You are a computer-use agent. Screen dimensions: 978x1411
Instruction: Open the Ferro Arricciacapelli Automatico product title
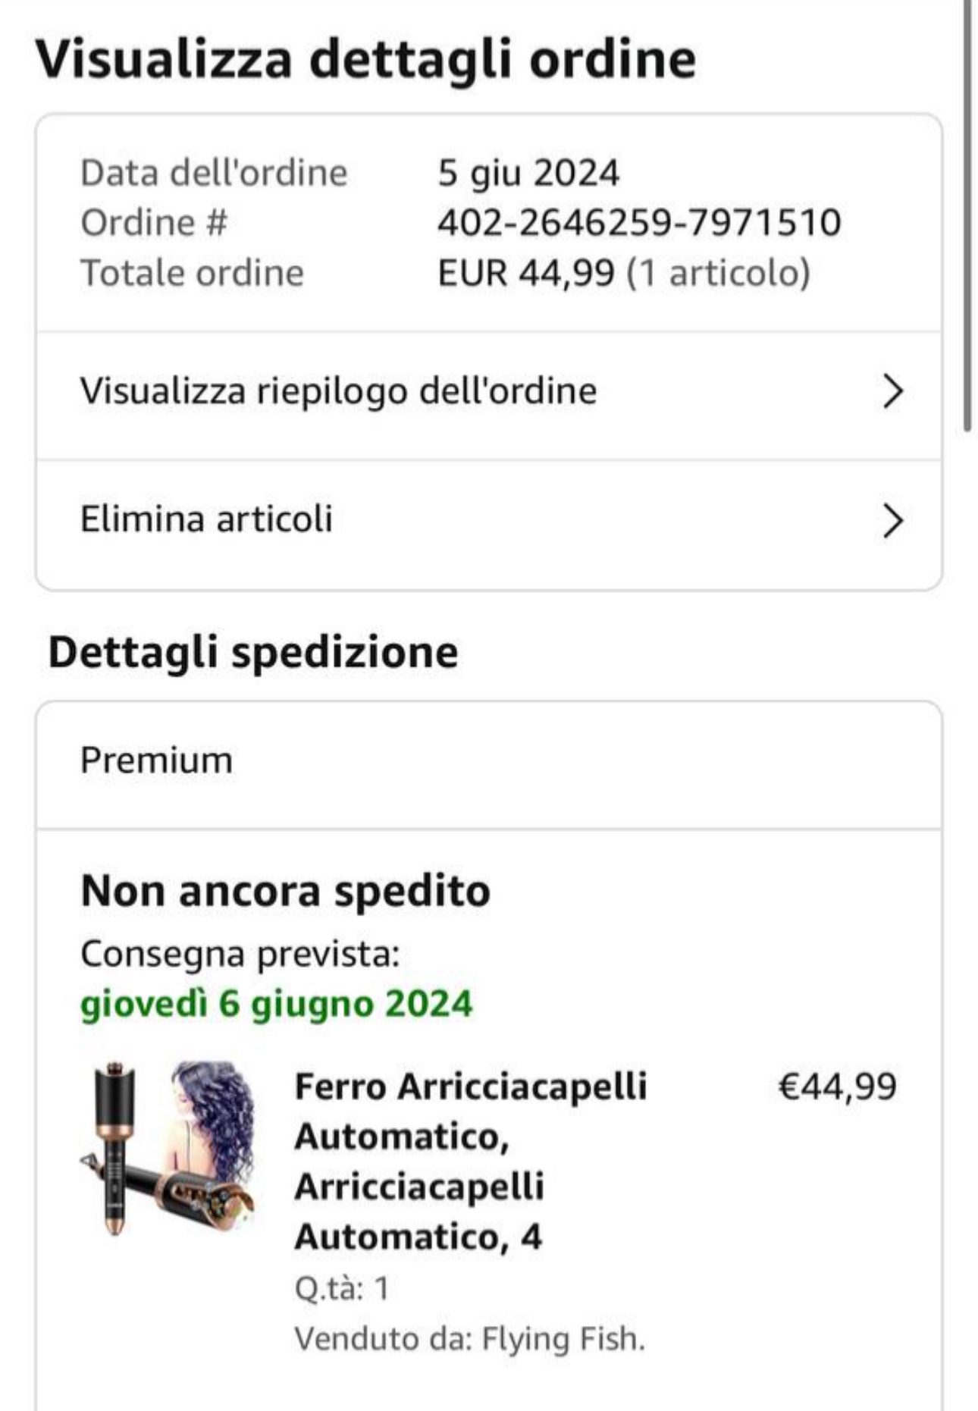(x=471, y=1161)
